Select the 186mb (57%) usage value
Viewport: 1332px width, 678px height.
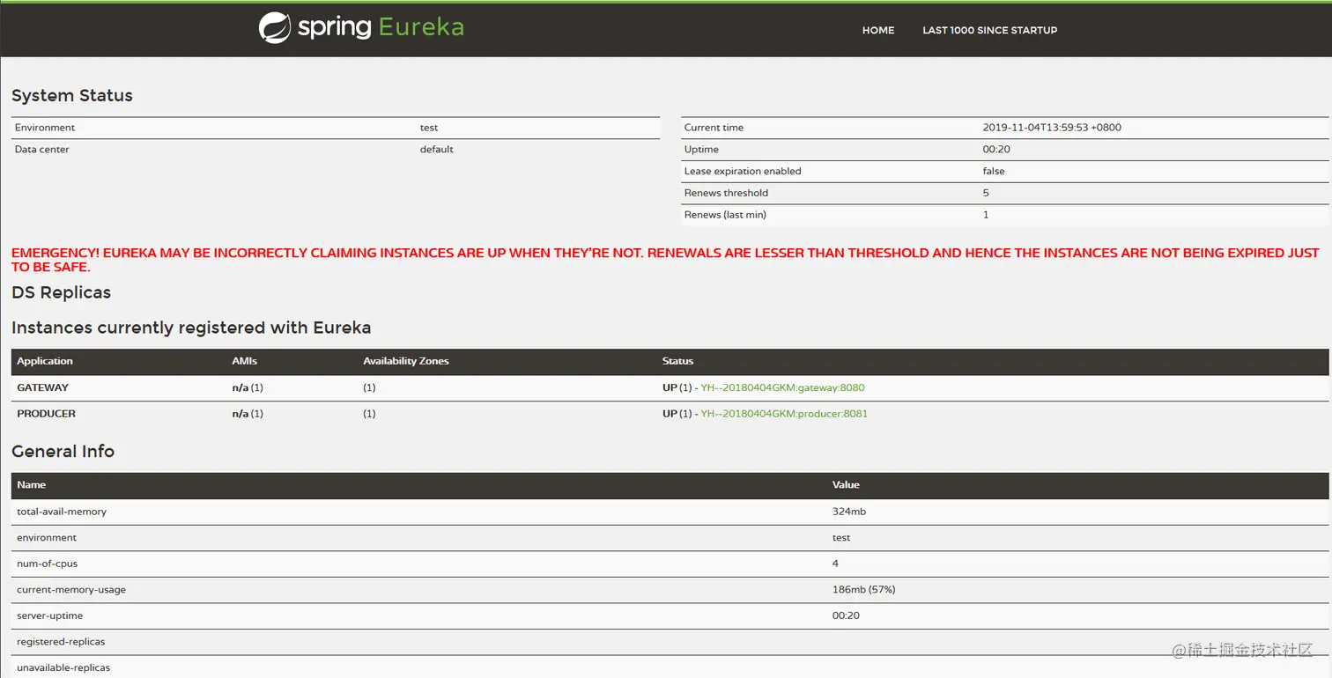click(x=864, y=590)
